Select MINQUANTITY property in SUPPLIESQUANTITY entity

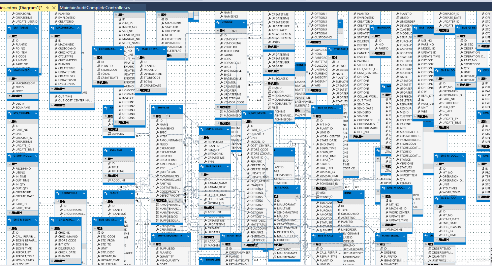(x=170, y=261)
